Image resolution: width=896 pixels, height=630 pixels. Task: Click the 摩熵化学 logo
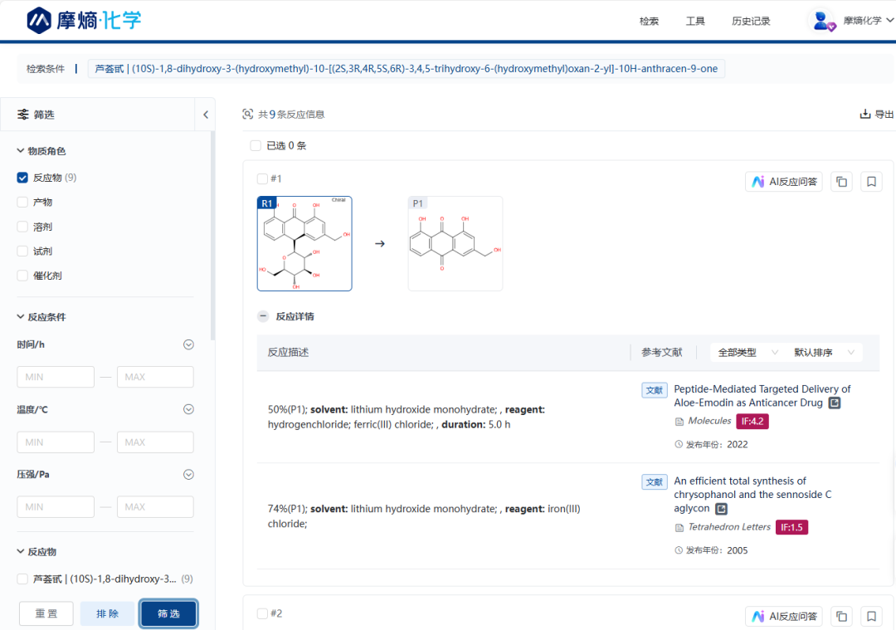click(x=84, y=20)
